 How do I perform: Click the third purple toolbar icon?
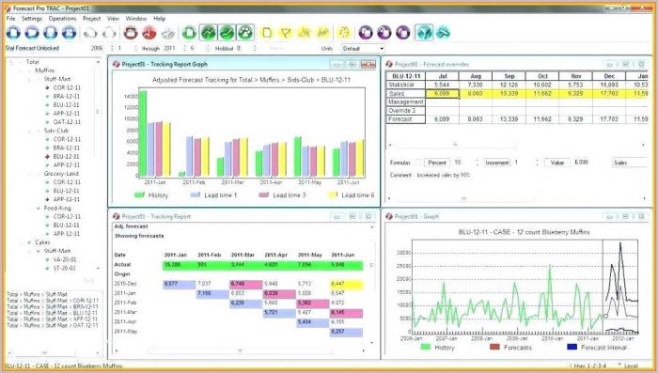(x=403, y=32)
